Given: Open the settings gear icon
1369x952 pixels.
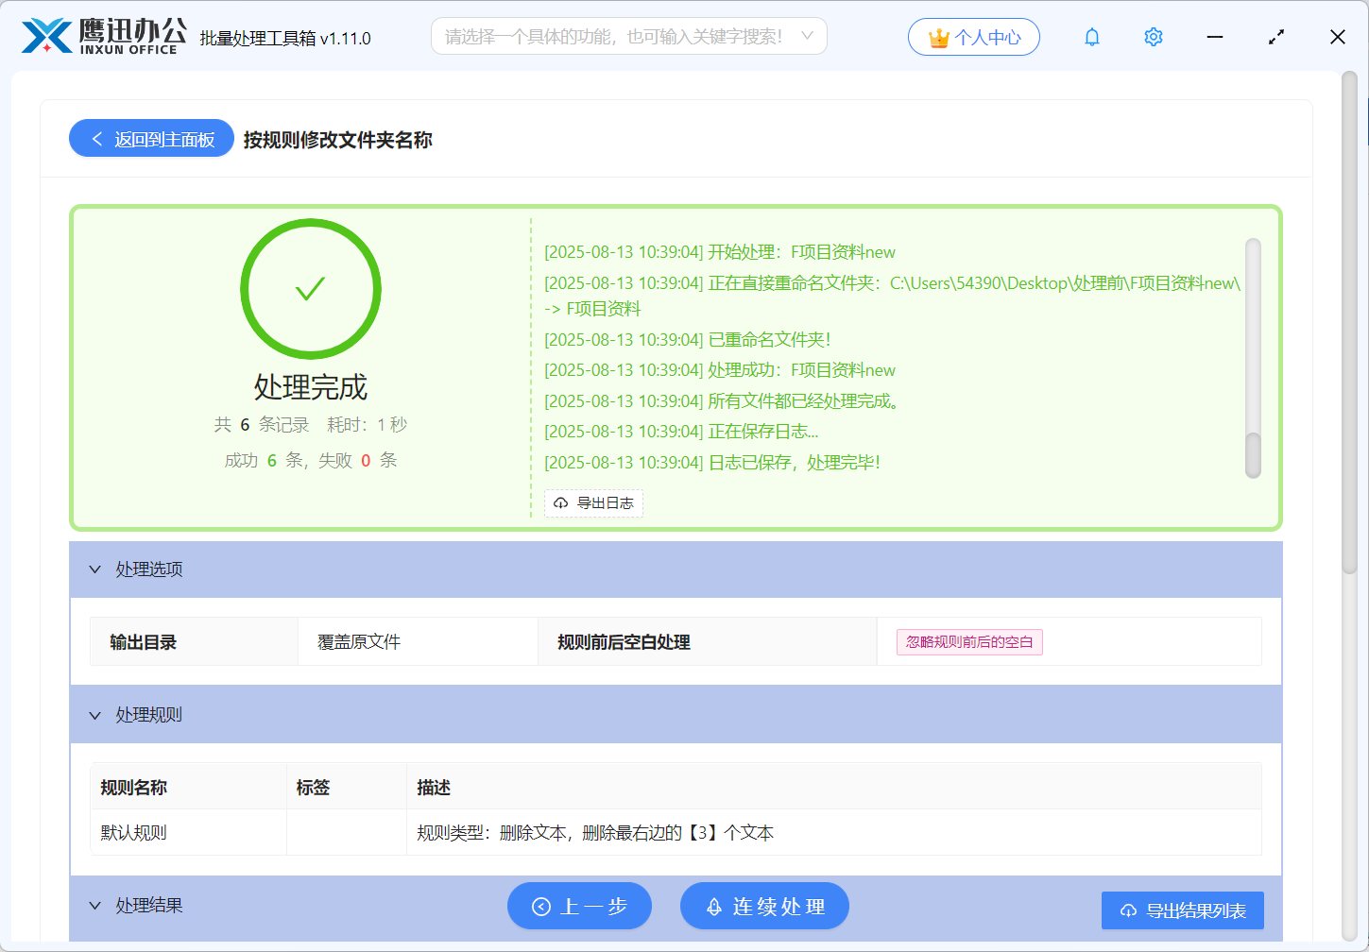Looking at the screenshot, I should coord(1153,37).
